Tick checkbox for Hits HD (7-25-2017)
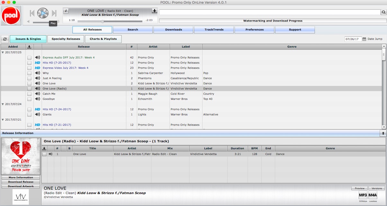 (29, 63)
